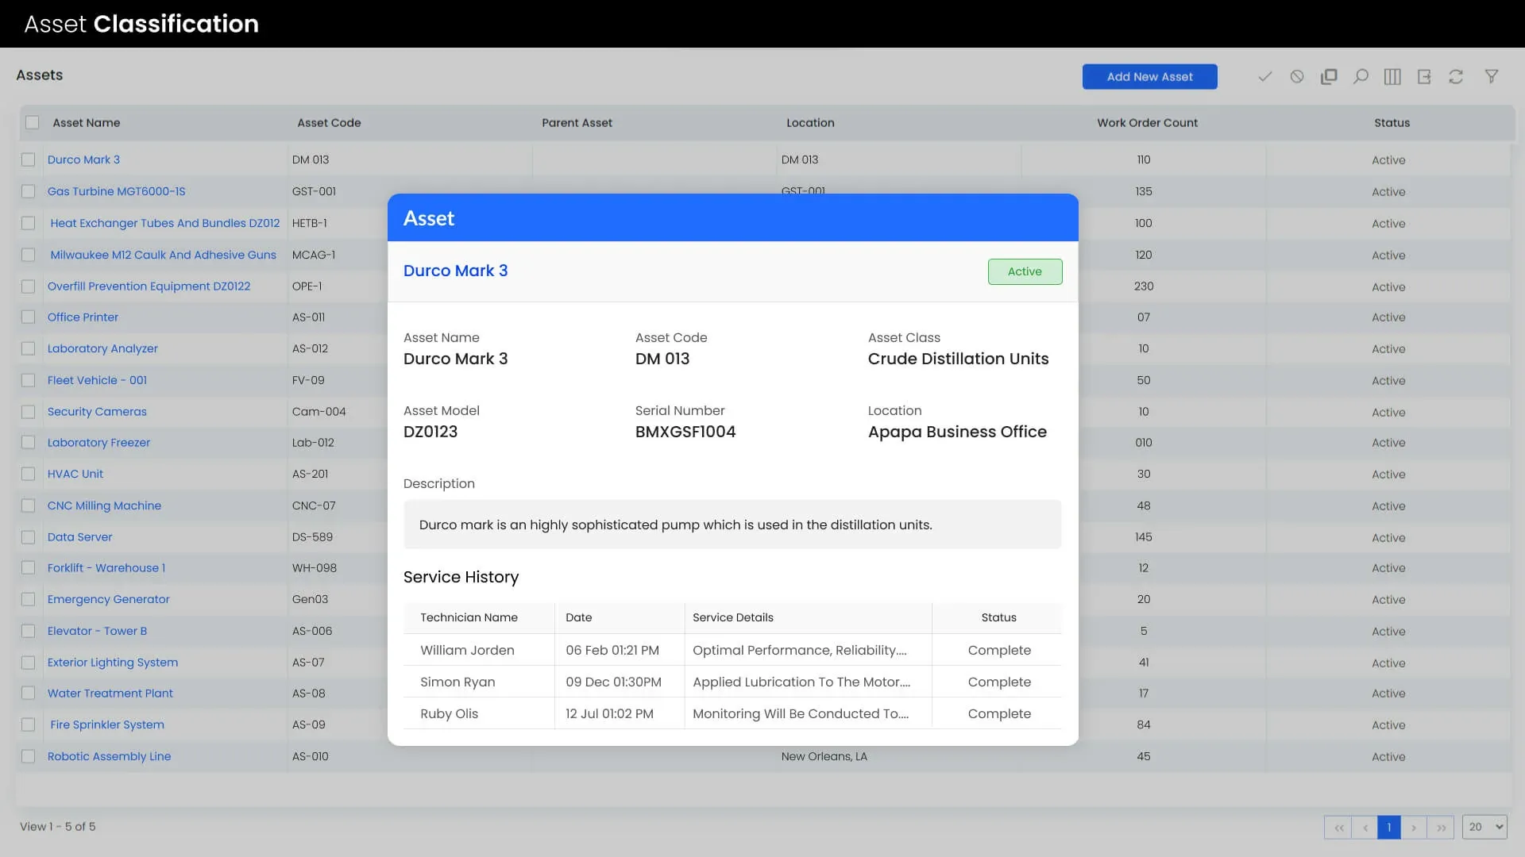Open the Laboratory Analyzer asset link
Viewport: 1525px width, 857px height.
pos(102,348)
